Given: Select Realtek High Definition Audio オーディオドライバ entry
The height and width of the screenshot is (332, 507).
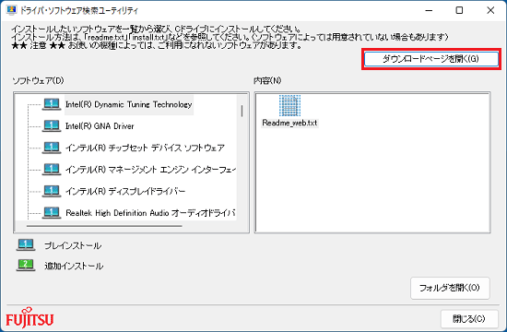Looking at the screenshot, I should pos(150,213).
